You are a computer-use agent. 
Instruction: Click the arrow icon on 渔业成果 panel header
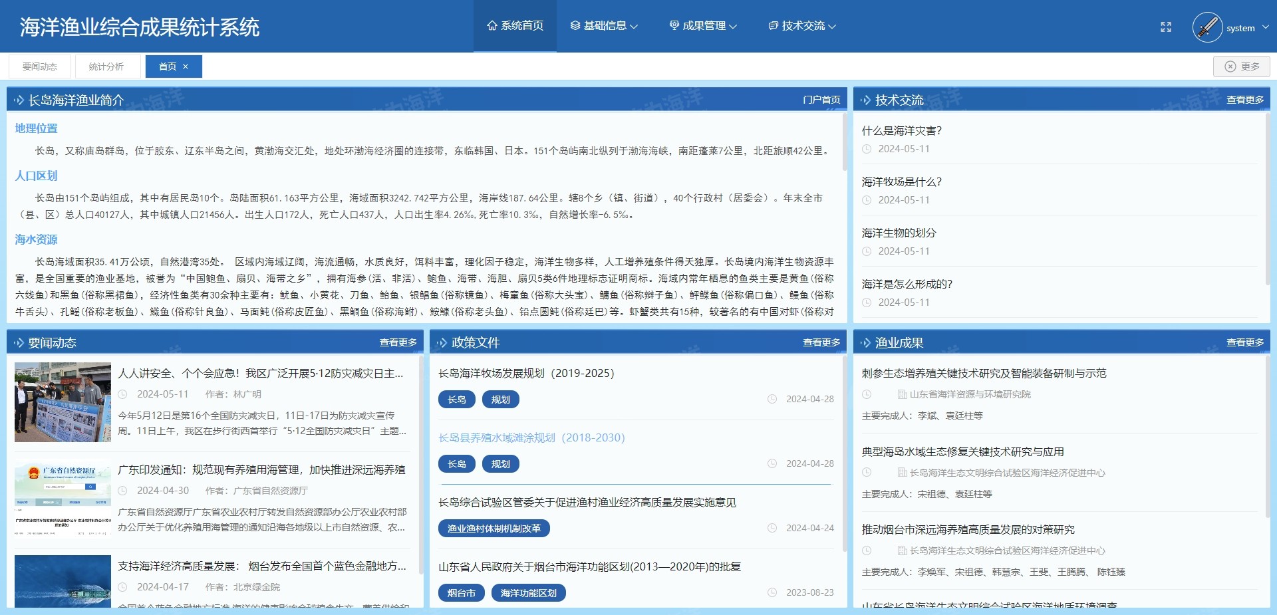pos(864,342)
